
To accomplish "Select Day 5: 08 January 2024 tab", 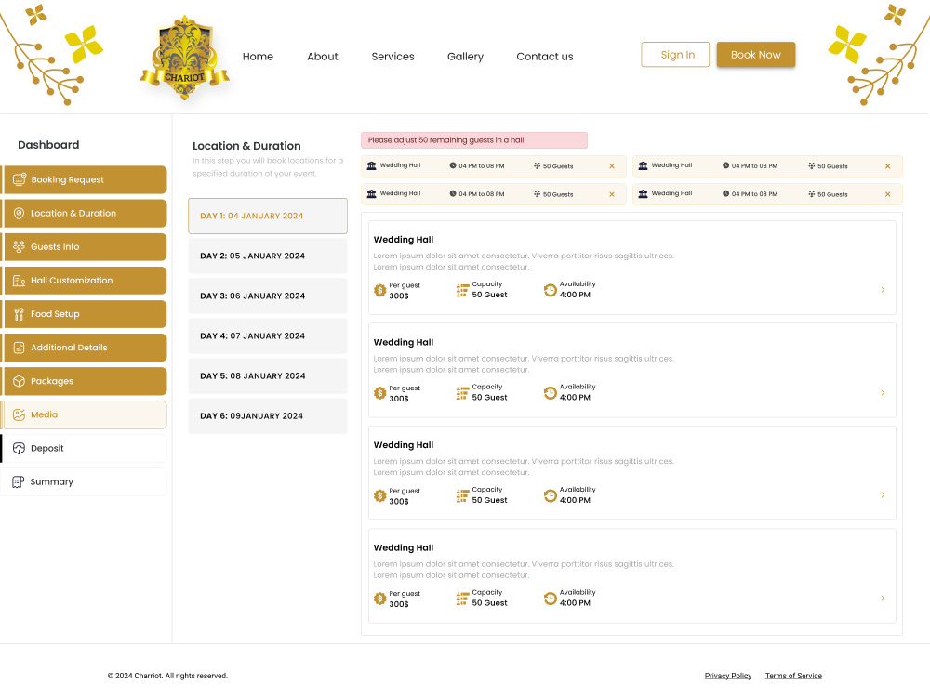I will click(x=268, y=375).
